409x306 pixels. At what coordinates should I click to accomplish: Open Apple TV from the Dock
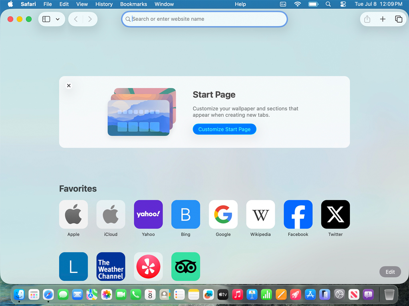pyautogui.click(x=223, y=294)
